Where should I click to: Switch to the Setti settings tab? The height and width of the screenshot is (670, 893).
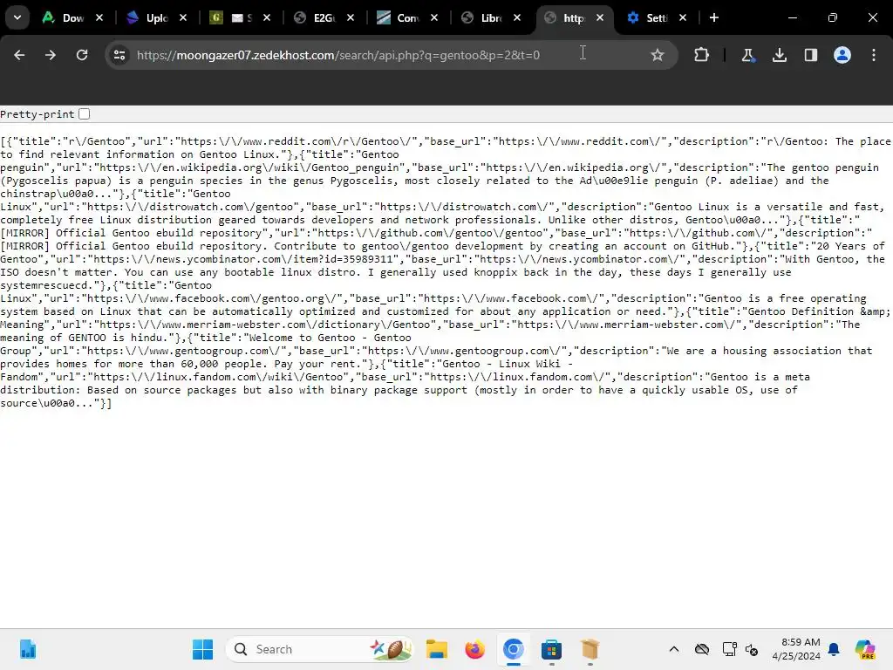coord(648,17)
